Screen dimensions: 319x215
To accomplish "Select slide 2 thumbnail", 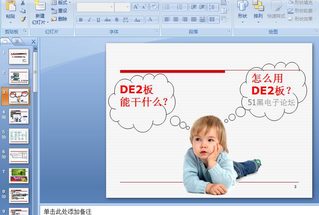I will click(x=19, y=76).
